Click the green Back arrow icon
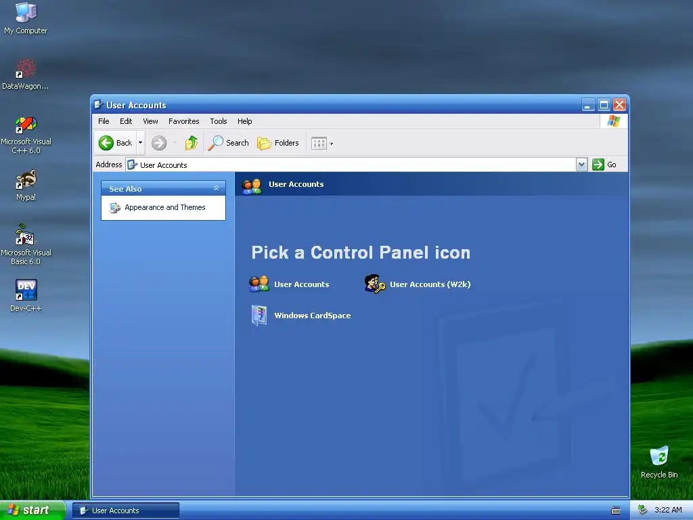Image resolution: width=693 pixels, height=520 pixels. (106, 143)
